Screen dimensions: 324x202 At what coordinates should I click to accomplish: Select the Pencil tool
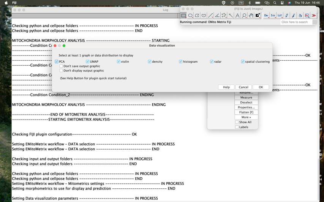coord(287,16)
